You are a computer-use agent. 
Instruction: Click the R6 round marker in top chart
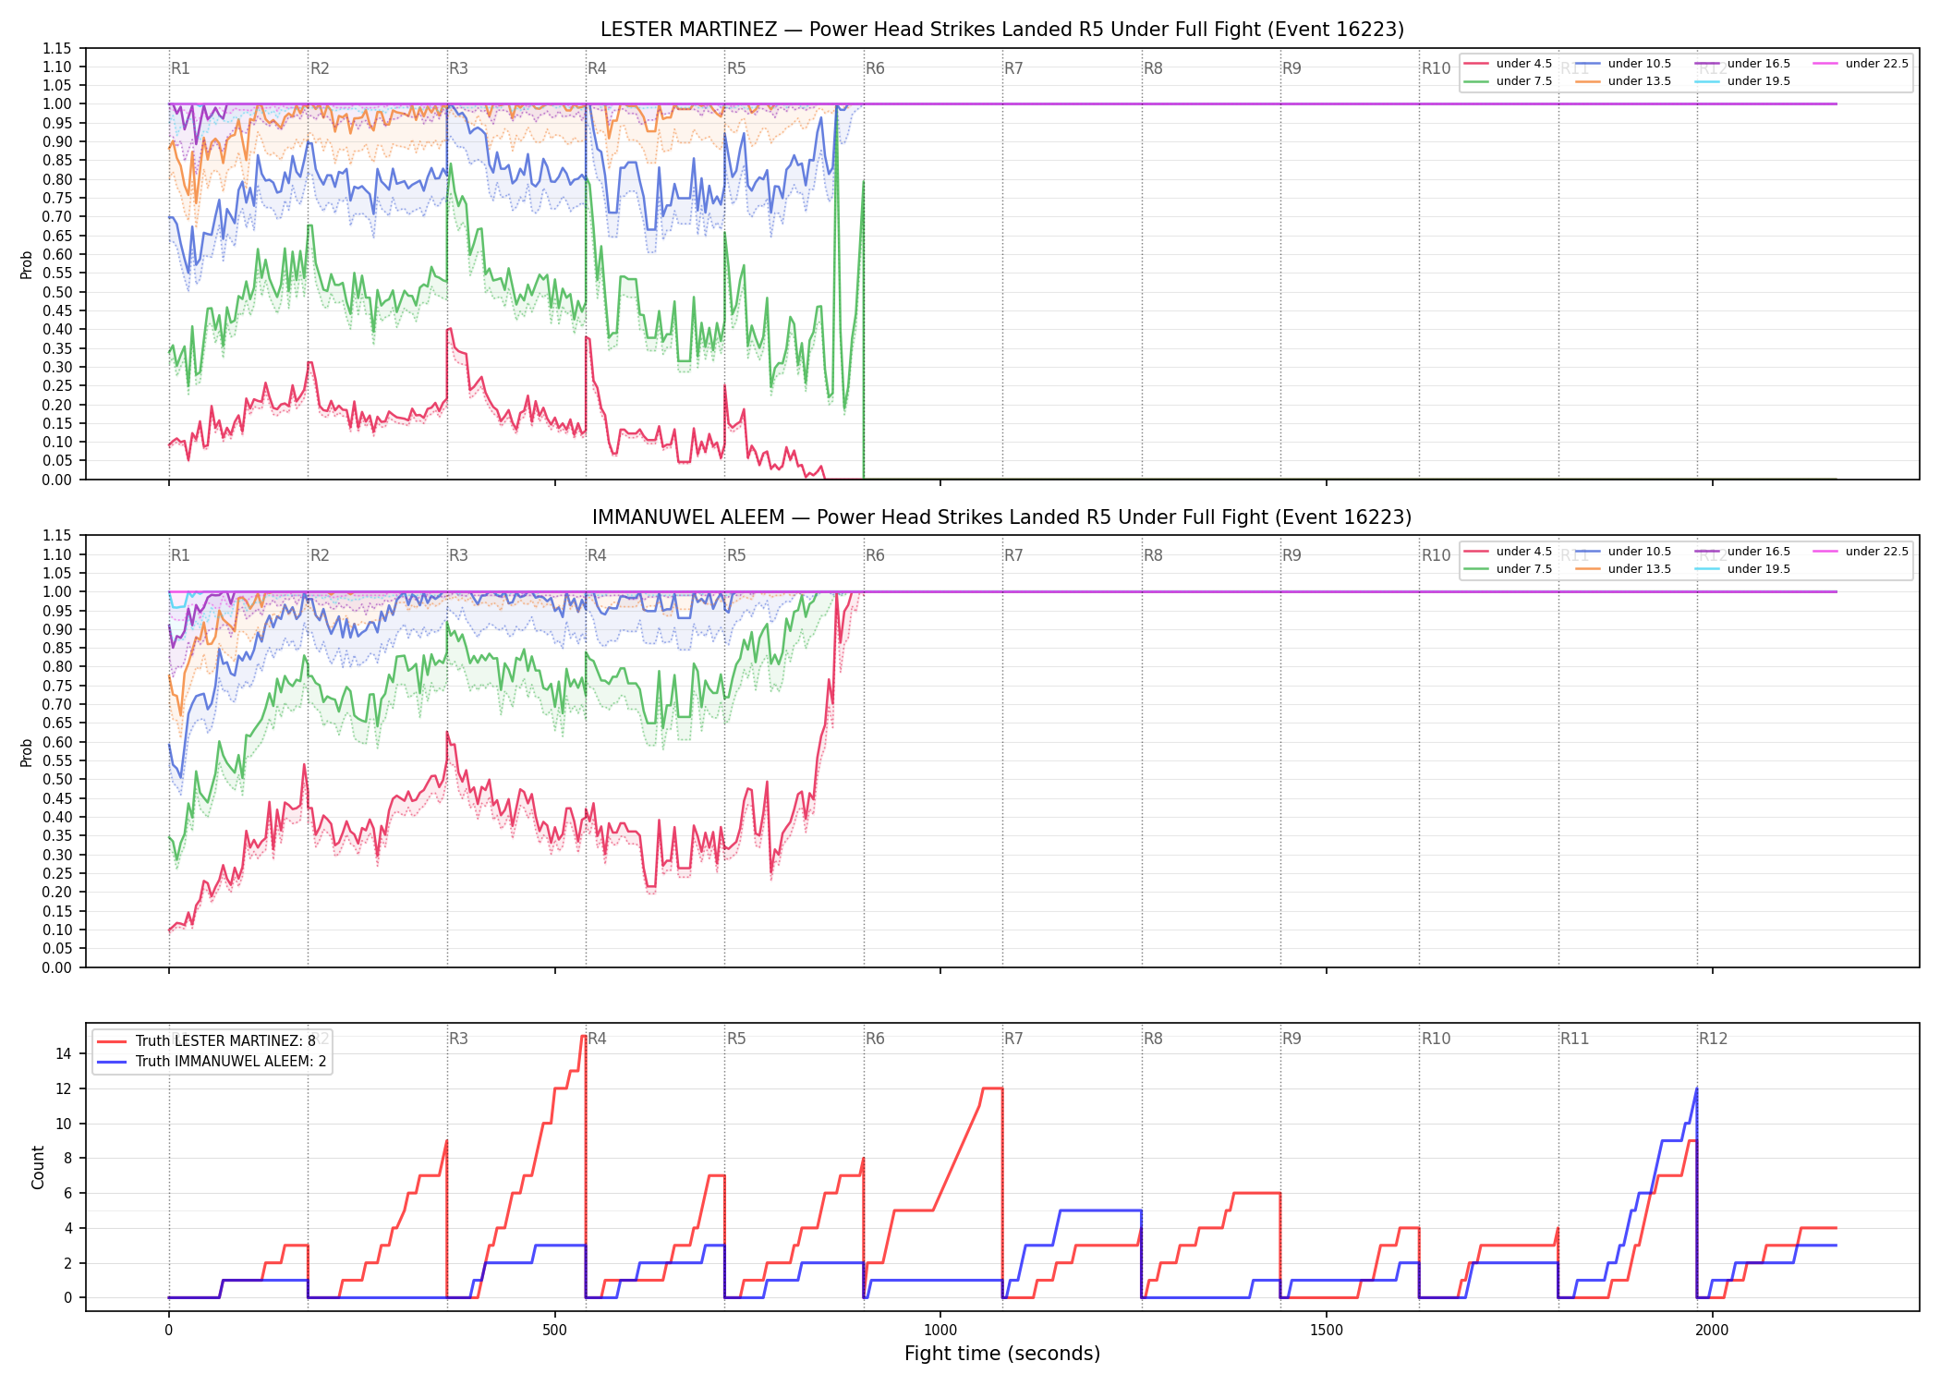875,68
